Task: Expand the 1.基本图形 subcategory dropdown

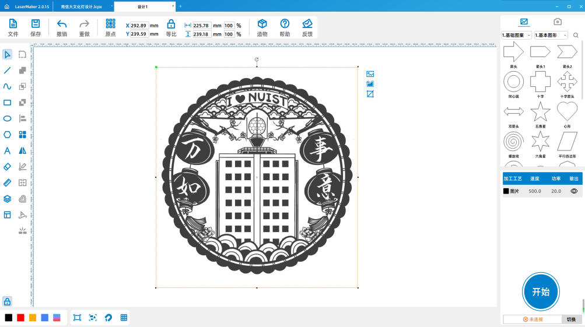Action: pyautogui.click(x=550, y=36)
